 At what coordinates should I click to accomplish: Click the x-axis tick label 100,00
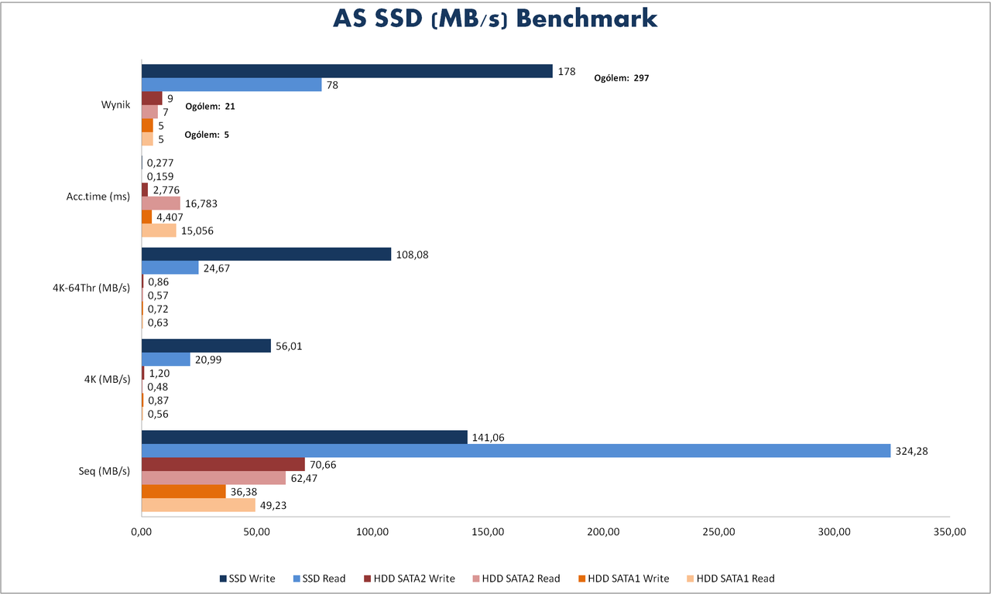372,533
